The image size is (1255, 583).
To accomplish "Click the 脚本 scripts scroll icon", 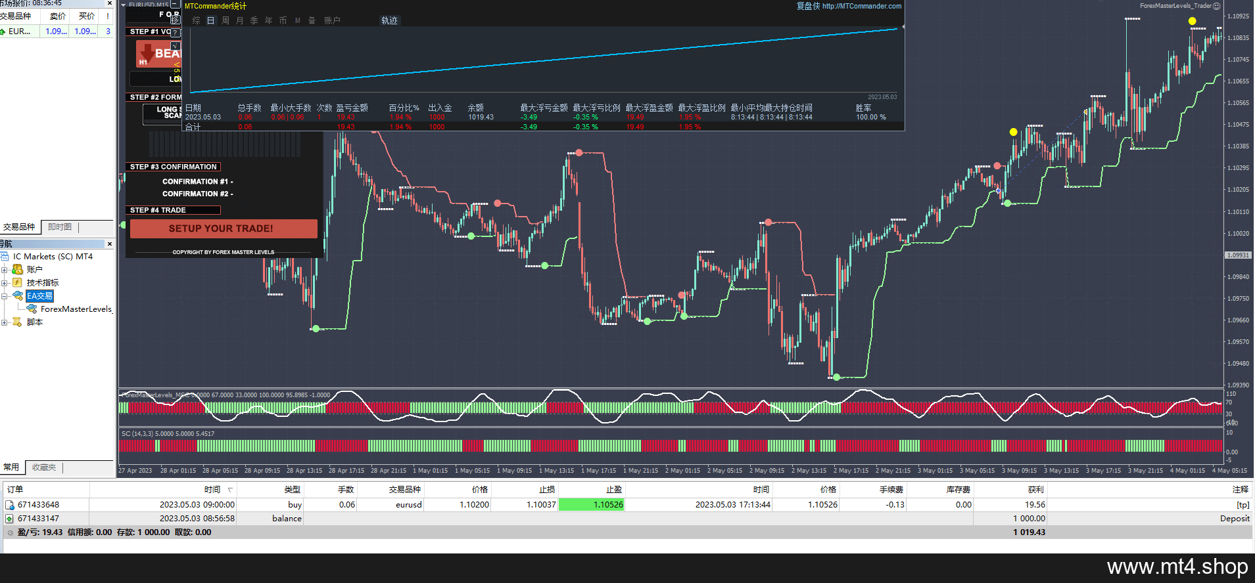I will 18,322.
